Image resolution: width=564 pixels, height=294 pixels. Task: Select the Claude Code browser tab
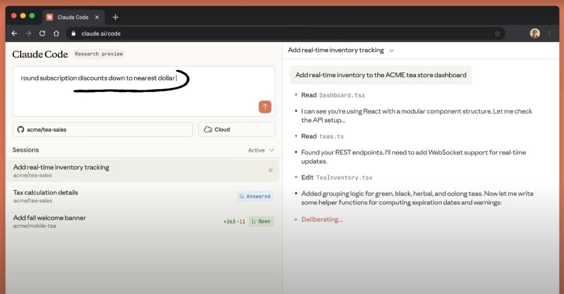tap(74, 17)
